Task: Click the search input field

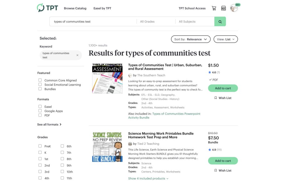Action: click(x=92, y=21)
